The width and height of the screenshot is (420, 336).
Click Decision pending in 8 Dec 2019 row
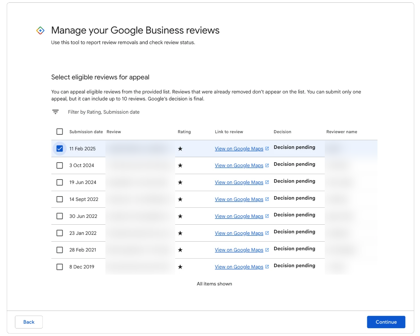(295, 265)
